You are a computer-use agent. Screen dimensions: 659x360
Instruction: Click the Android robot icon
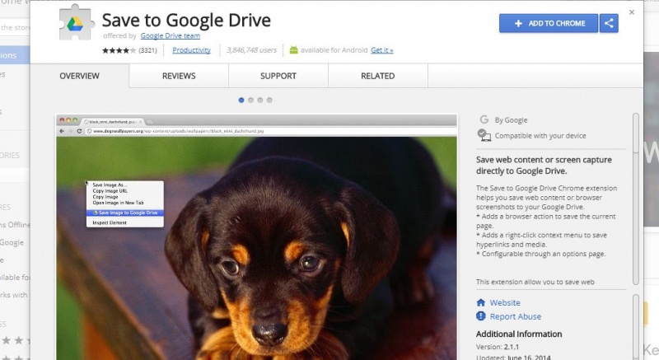(x=293, y=50)
